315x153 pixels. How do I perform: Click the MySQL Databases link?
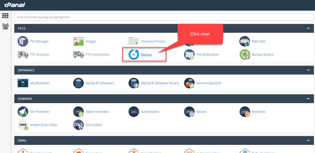(100, 83)
